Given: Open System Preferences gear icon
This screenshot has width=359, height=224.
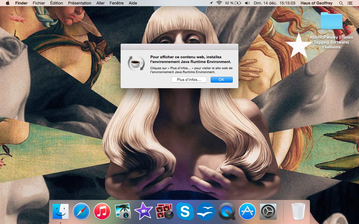Looking at the screenshot, I should point(268,211).
